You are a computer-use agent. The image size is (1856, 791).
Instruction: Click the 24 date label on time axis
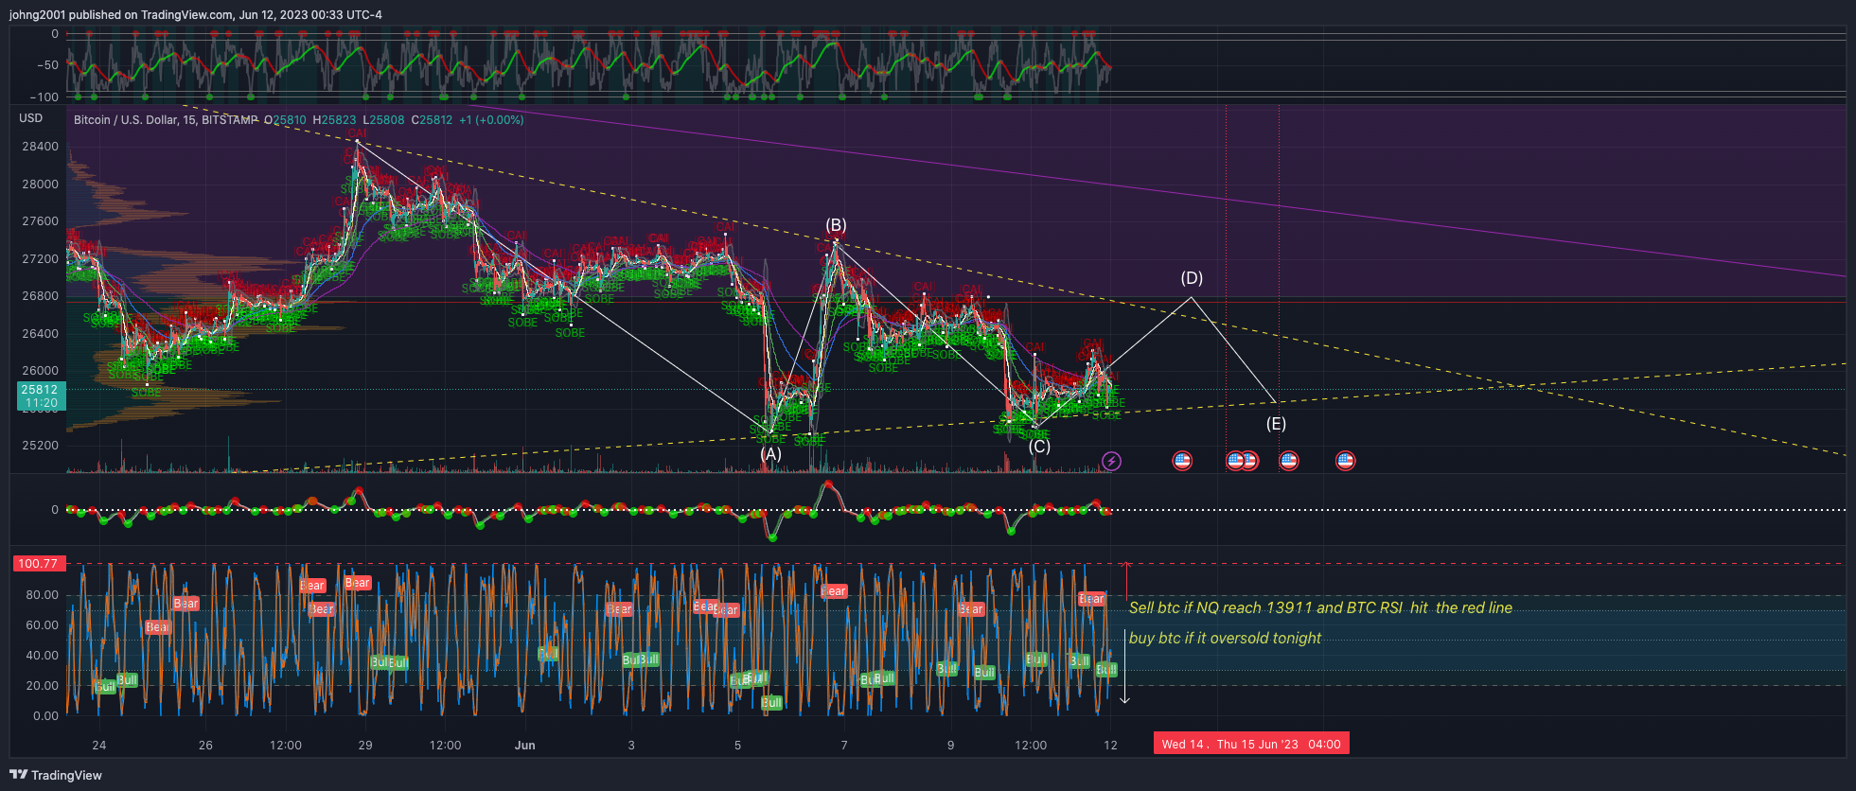(x=99, y=746)
